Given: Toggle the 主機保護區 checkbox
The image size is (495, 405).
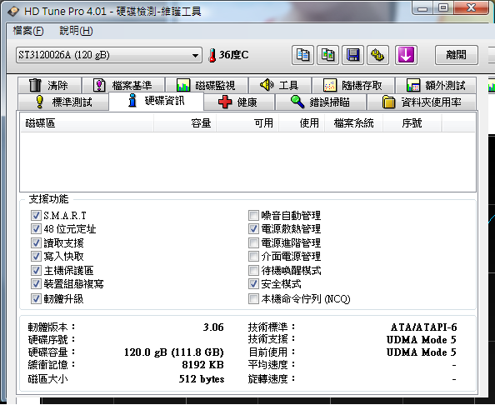Looking at the screenshot, I should 36,270.
